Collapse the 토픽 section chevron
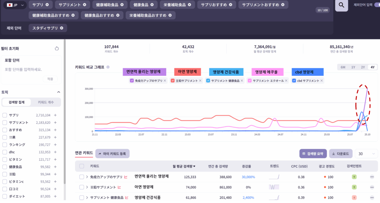 pyautogui.click(x=58, y=92)
